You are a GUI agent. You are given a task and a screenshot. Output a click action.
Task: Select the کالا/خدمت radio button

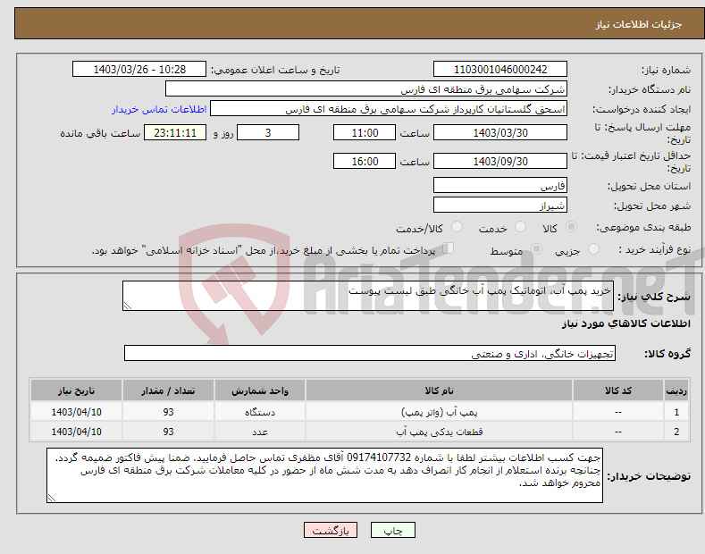pos(457,227)
